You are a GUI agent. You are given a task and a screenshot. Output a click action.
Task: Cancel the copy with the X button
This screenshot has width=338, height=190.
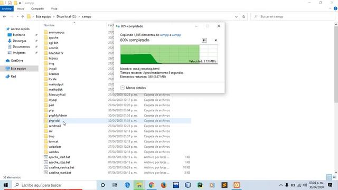coord(215,40)
